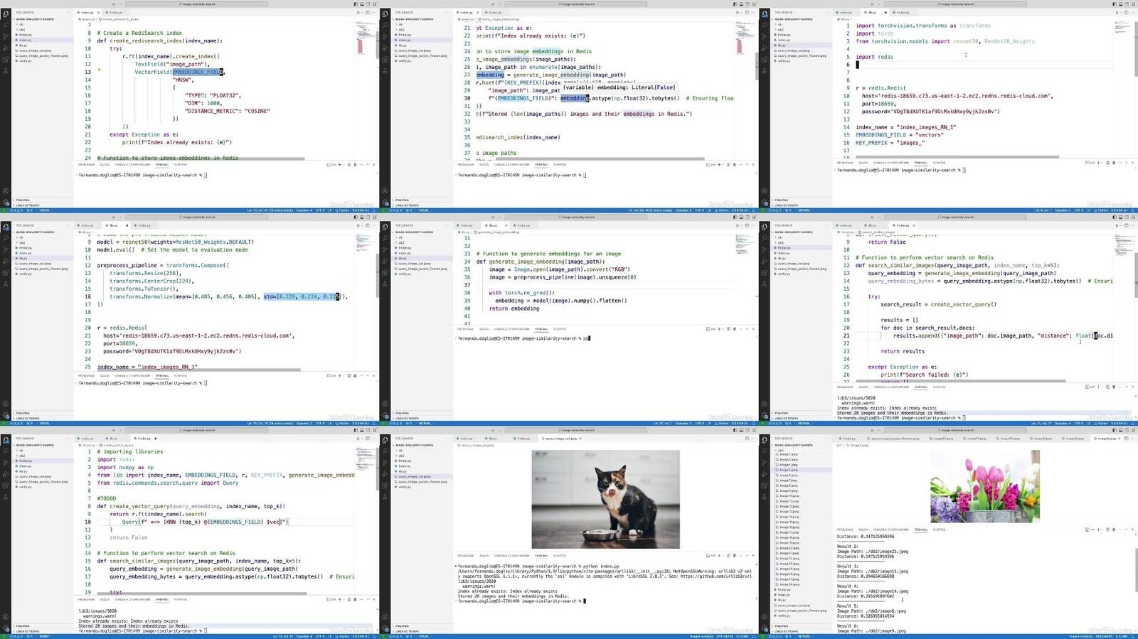Open Source Control icon in preprocess_pipeline window
This screenshot has height=639, width=1138.
[x=5, y=249]
